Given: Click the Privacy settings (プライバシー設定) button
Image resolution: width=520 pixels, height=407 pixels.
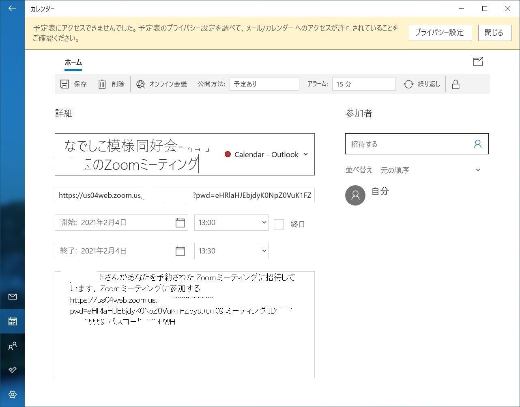Looking at the screenshot, I should 440,33.
